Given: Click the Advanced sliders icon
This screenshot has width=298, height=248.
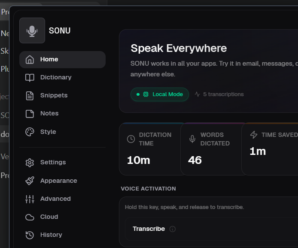Looking at the screenshot, I should 30,199.
